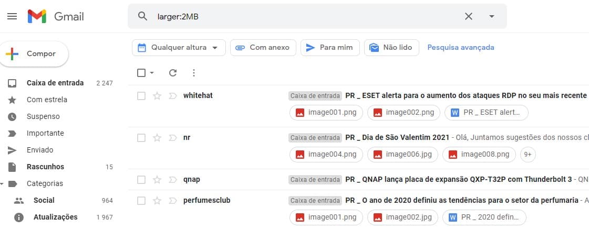Show search options dropdown arrow
Screen dimensions: 589x229
pyautogui.click(x=491, y=16)
